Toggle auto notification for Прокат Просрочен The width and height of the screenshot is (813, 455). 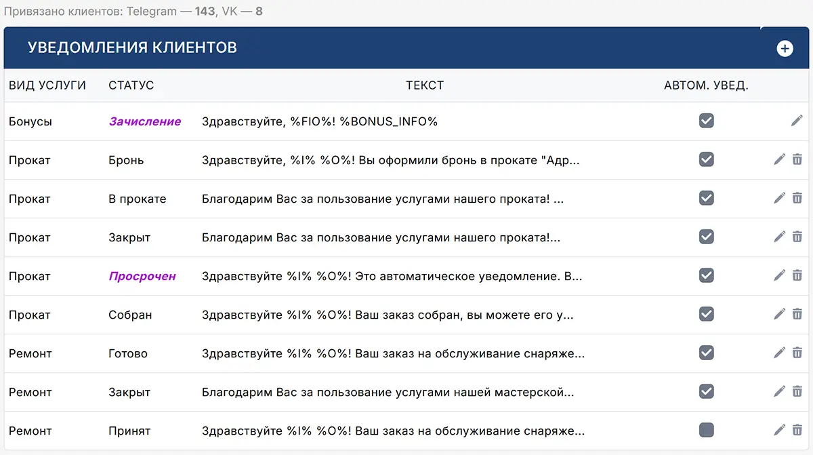click(706, 275)
